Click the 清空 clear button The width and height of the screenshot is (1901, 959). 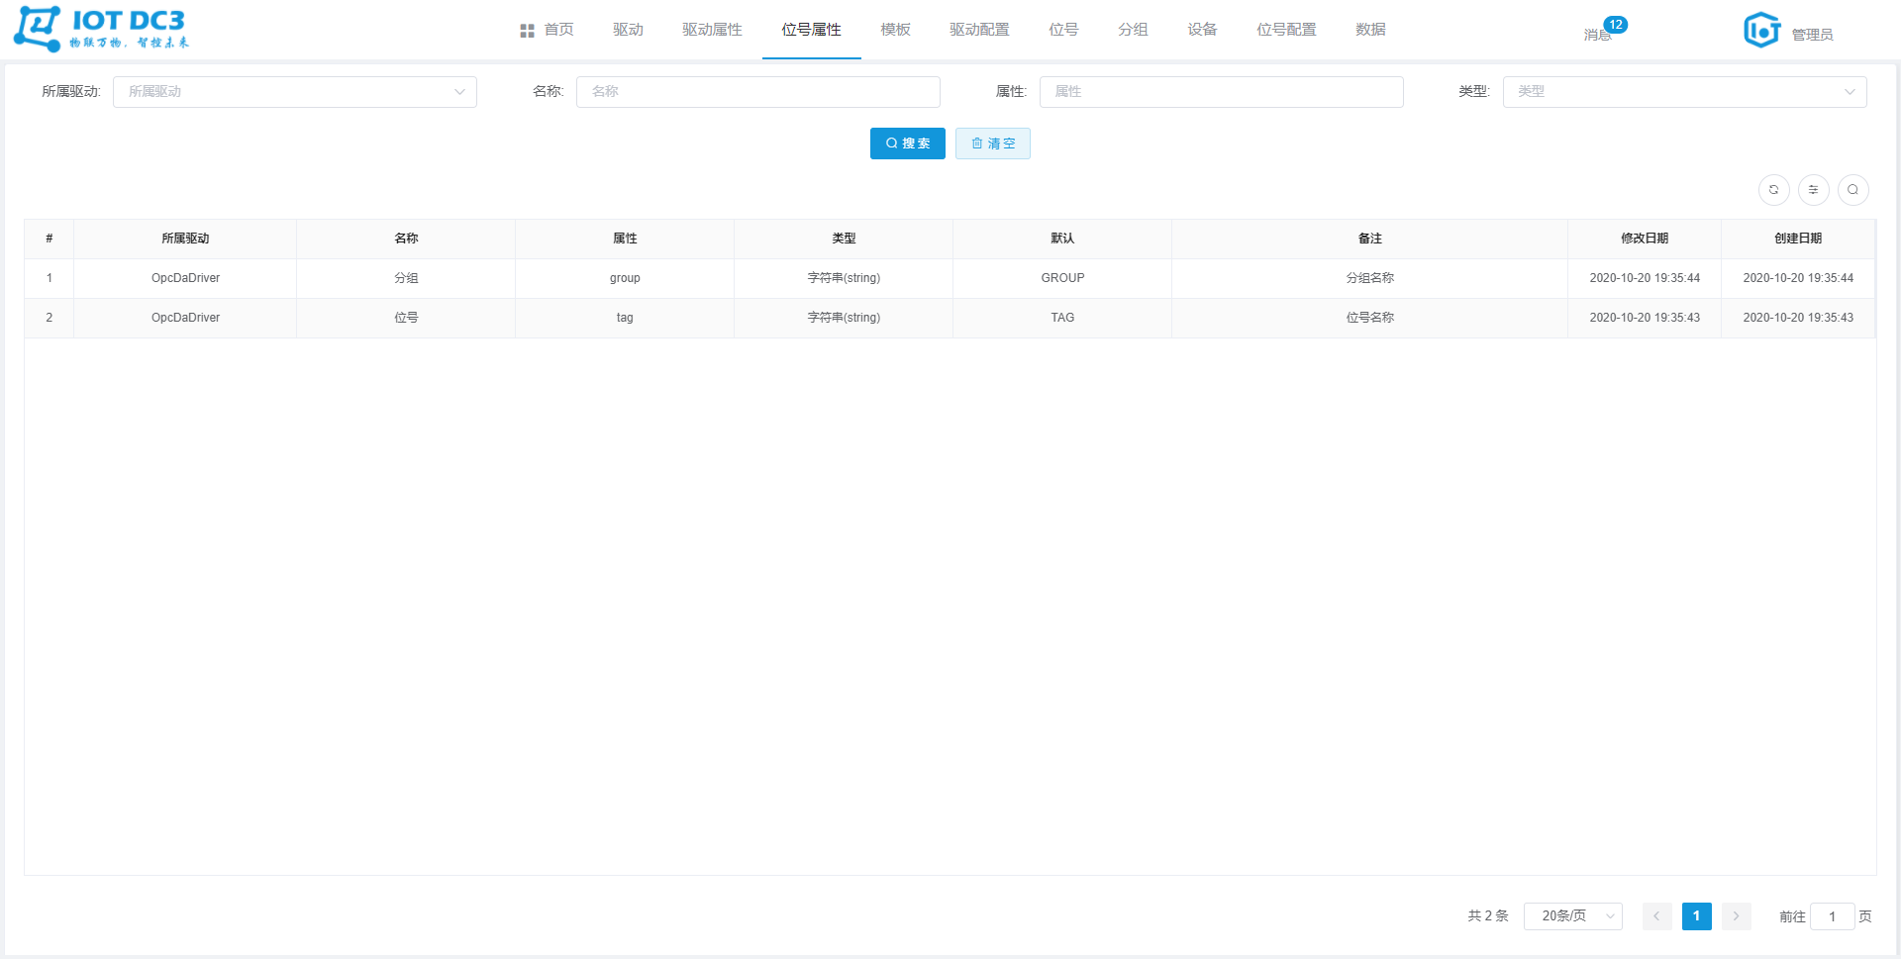click(x=992, y=144)
